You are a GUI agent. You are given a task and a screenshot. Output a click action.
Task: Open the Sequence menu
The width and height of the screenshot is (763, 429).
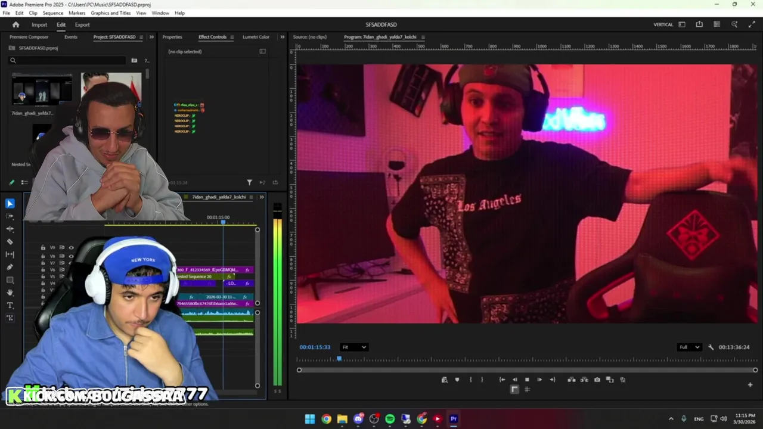point(52,13)
